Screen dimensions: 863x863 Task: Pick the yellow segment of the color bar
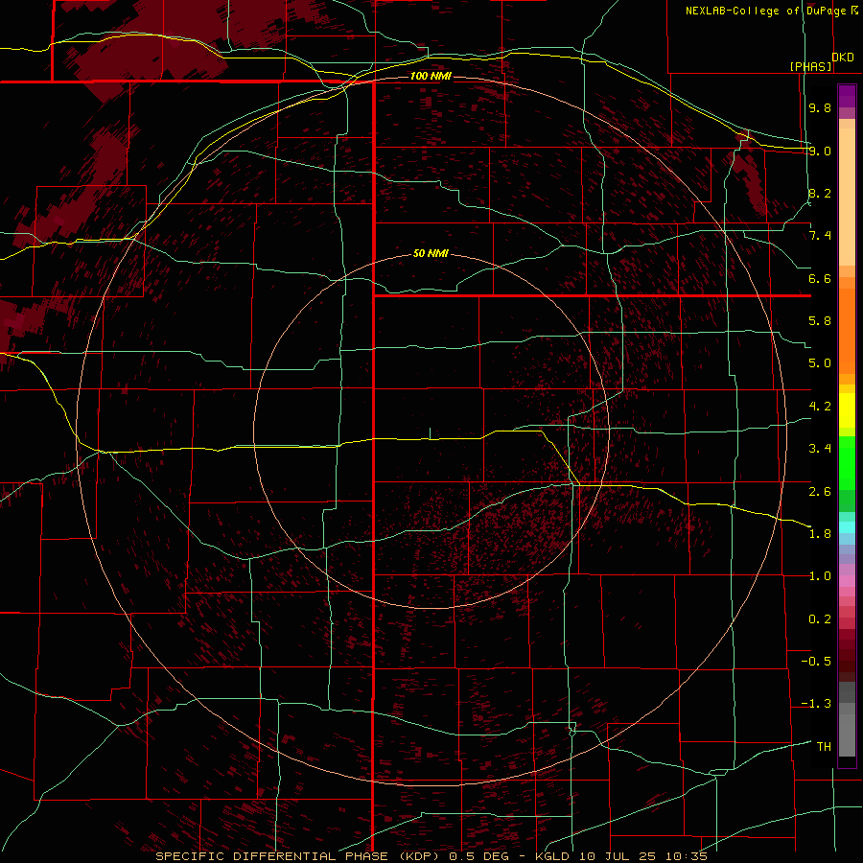click(x=847, y=410)
